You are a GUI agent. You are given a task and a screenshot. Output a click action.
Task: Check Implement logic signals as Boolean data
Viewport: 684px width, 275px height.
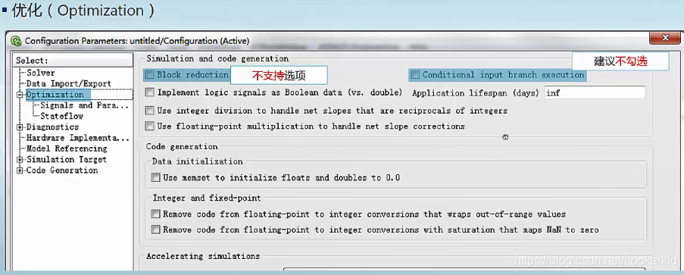(x=150, y=92)
